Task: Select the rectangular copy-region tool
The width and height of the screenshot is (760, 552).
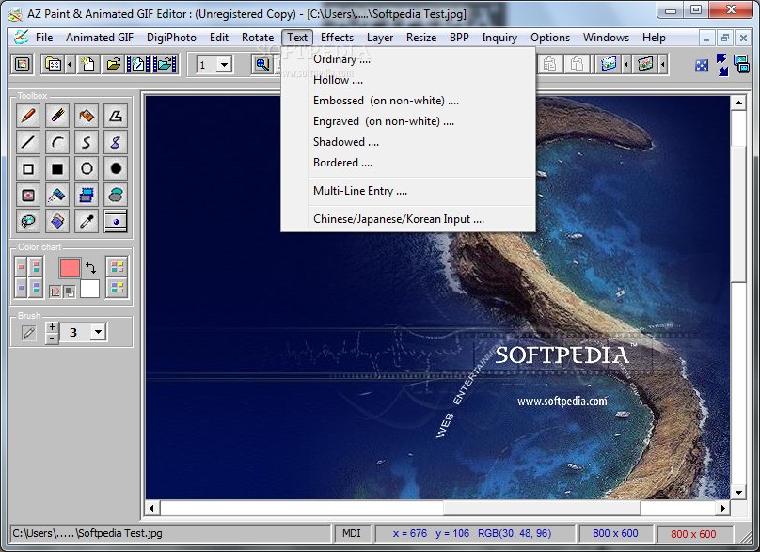Action: pyautogui.click(x=87, y=195)
